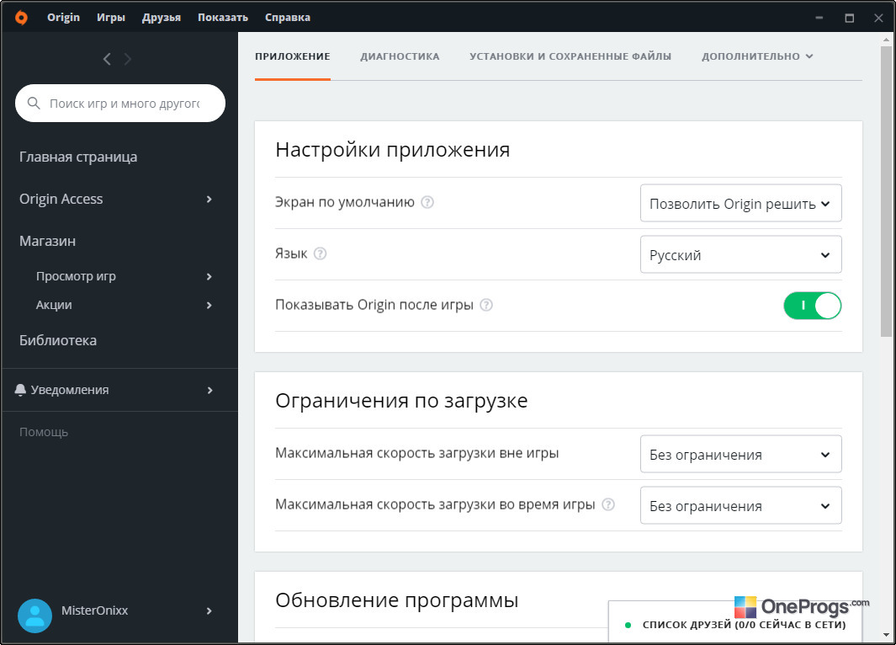Open help icon for Показывать Origin после игры
Screen dimensions: 896x645
486,305
